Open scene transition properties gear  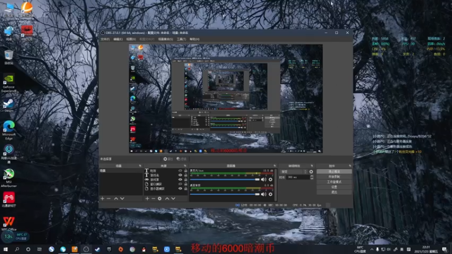click(x=311, y=172)
